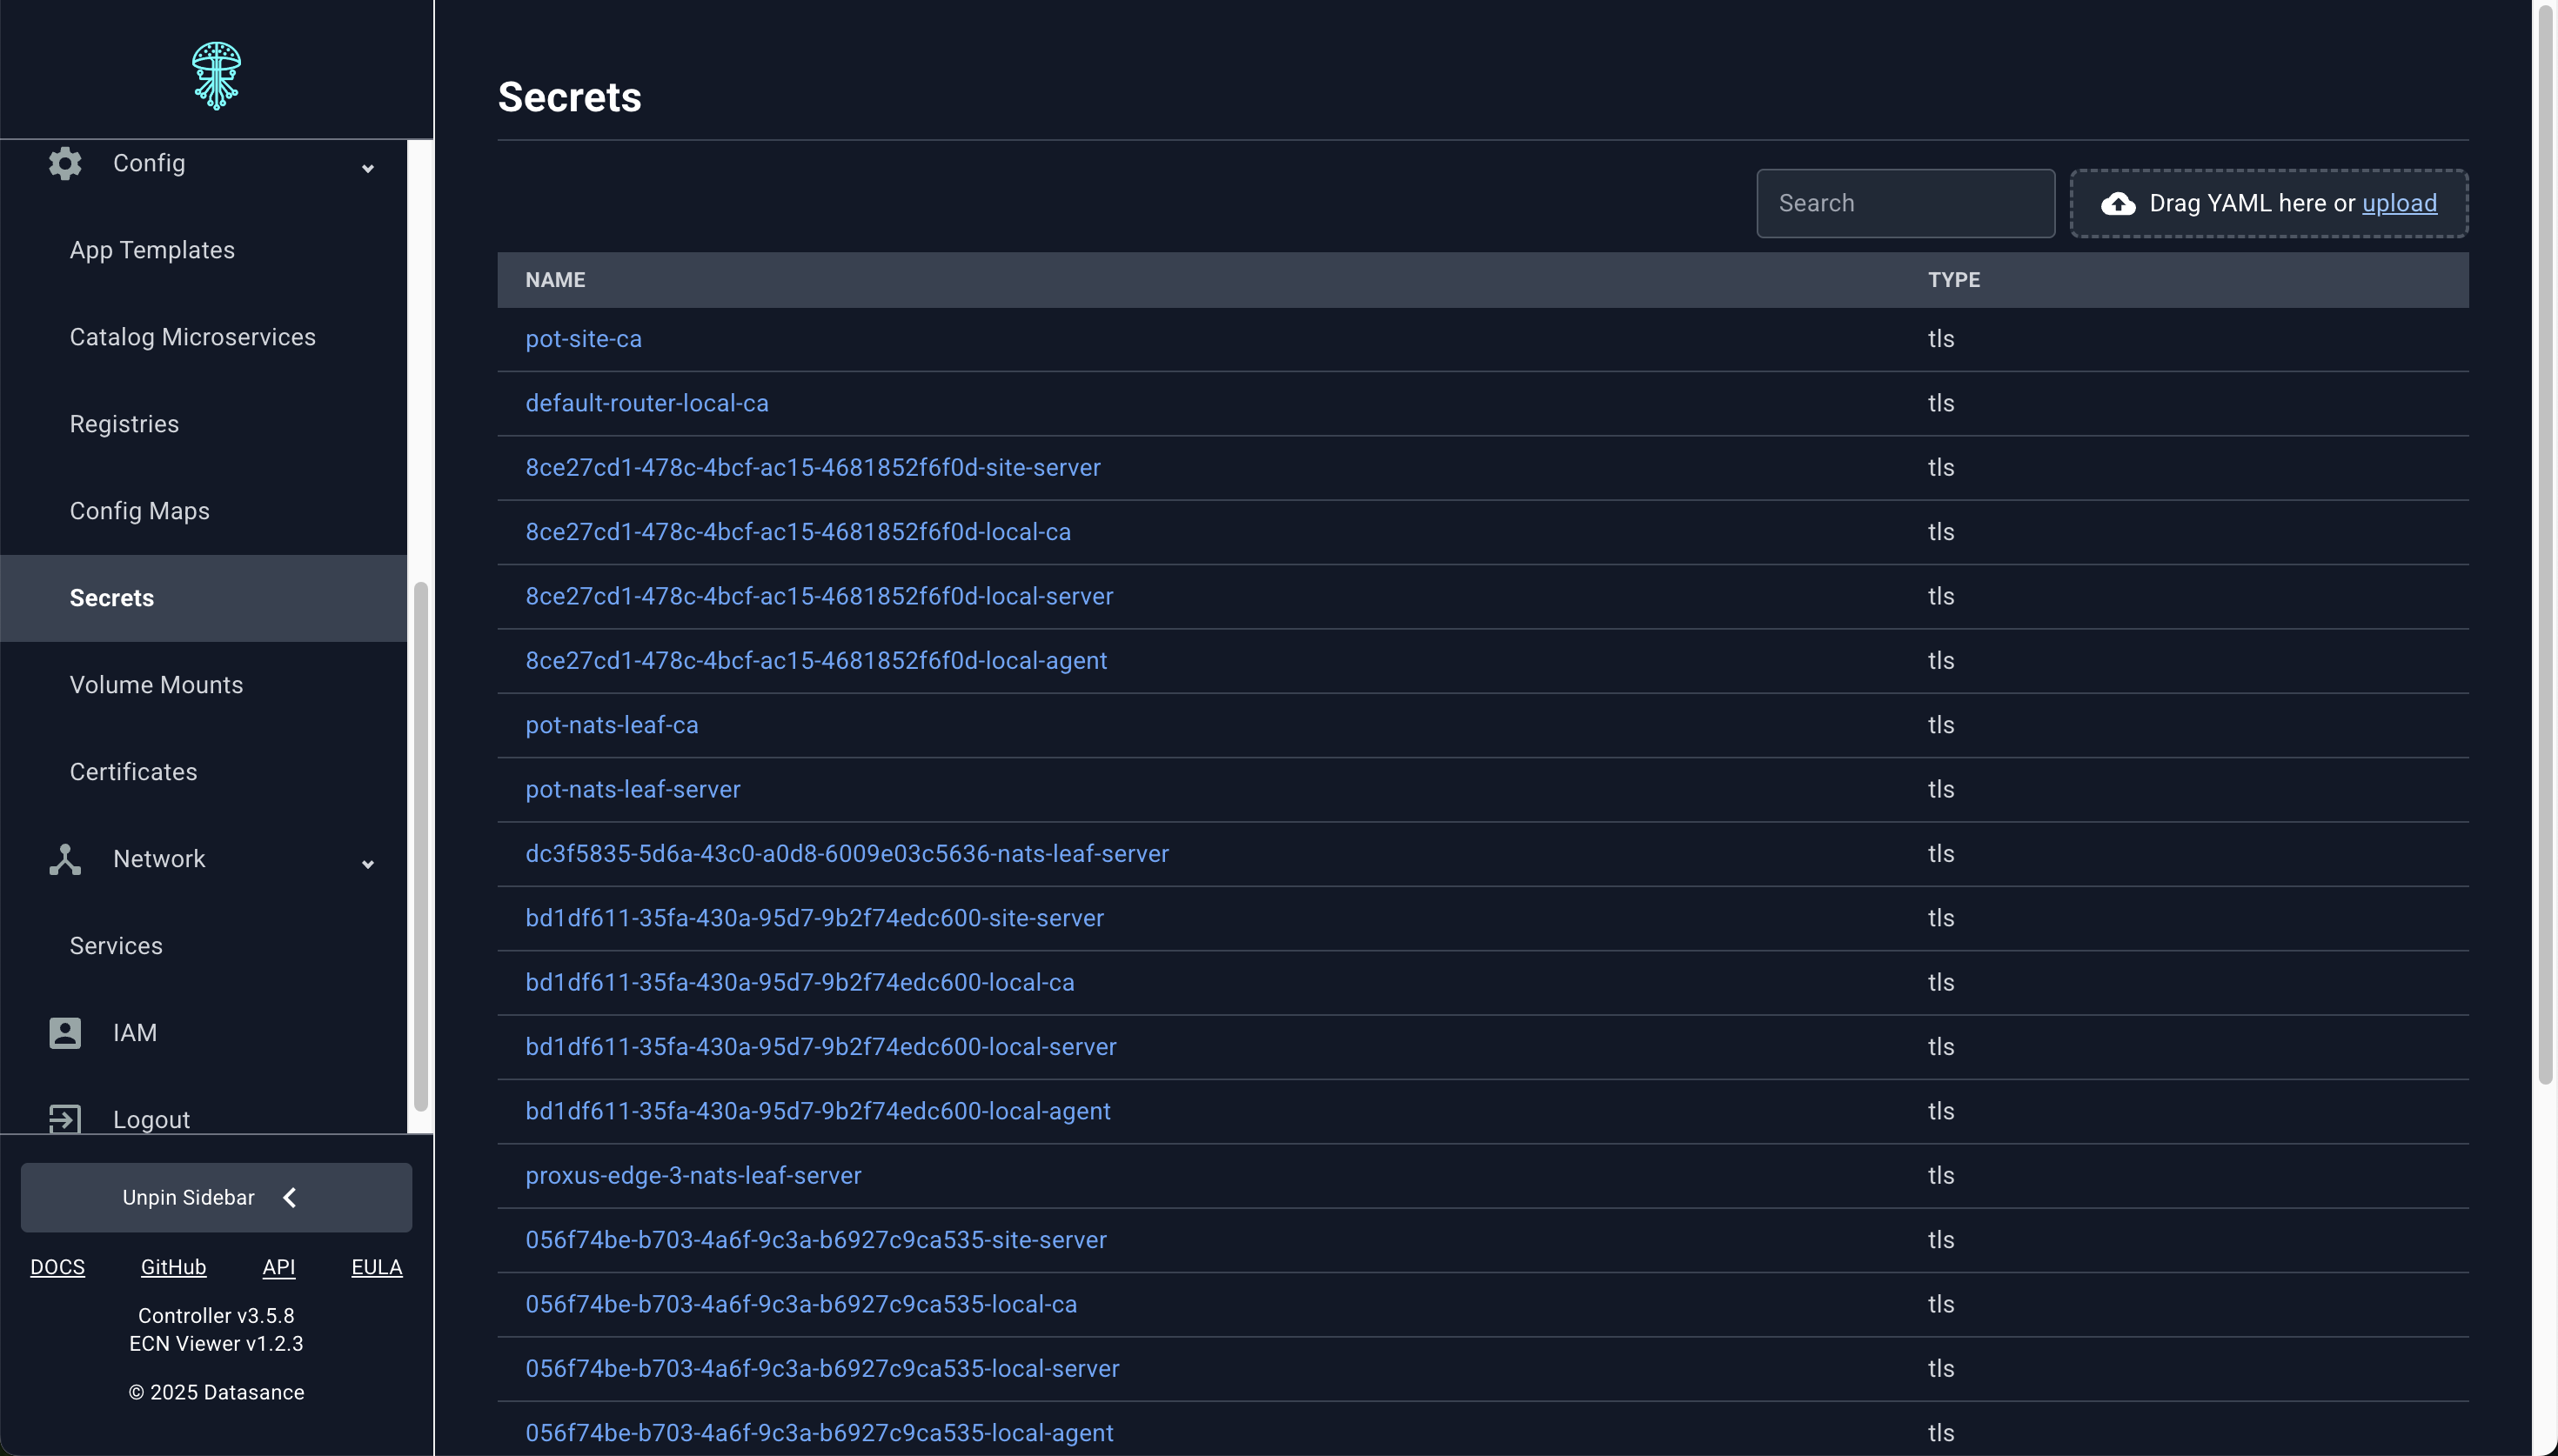Open the proxus-edge-3-nats-leaf-server secret
Viewport: 2558px width, 1456px height.
693,1175
